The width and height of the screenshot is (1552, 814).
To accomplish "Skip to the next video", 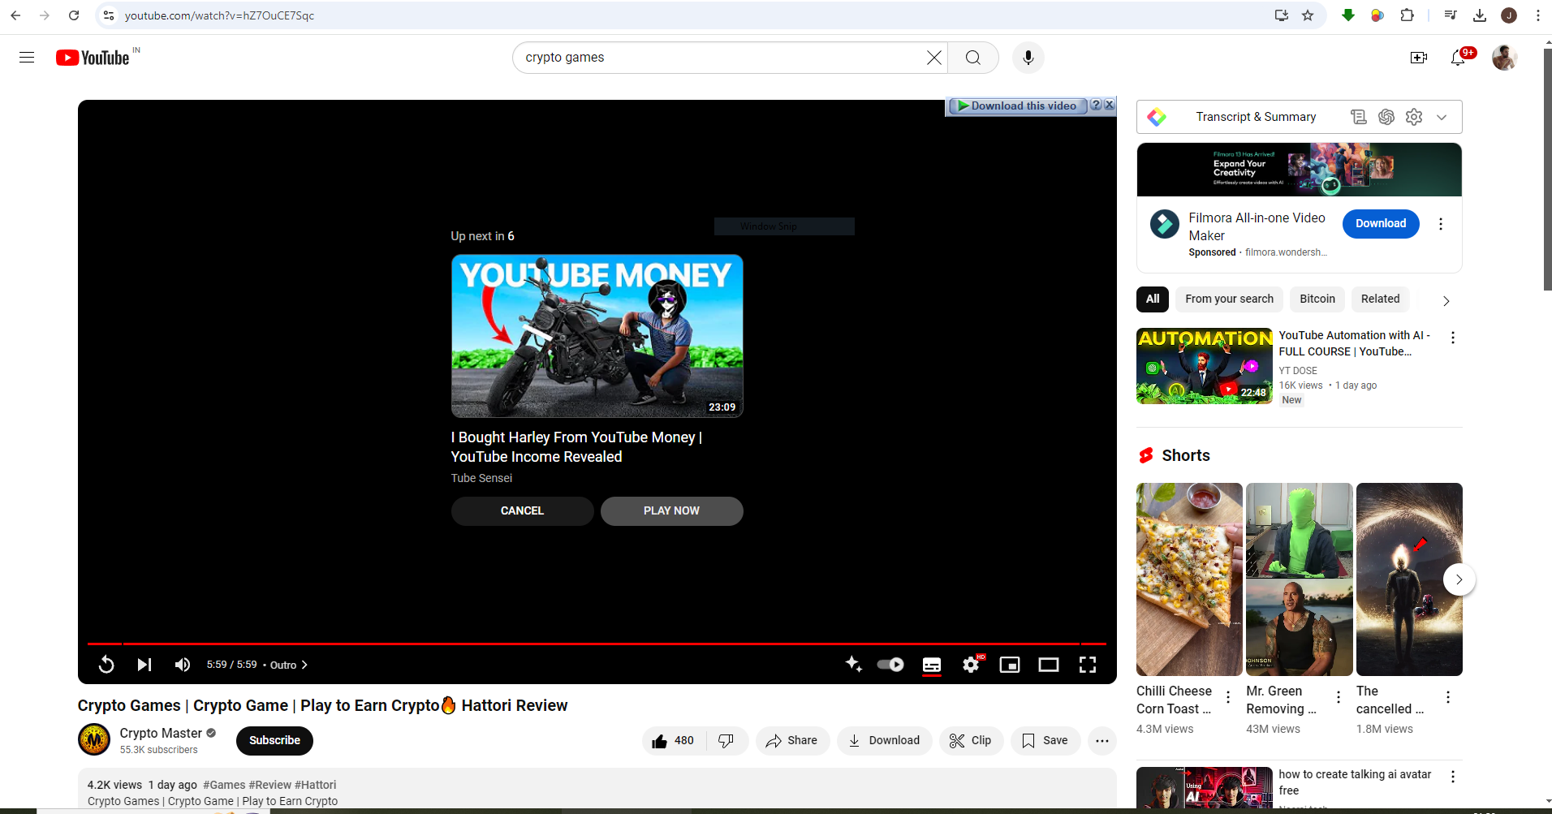I will point(144,665).
